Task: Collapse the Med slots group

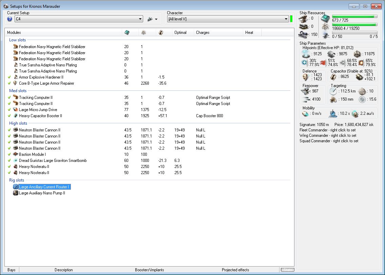Action: tap(18, 91)
